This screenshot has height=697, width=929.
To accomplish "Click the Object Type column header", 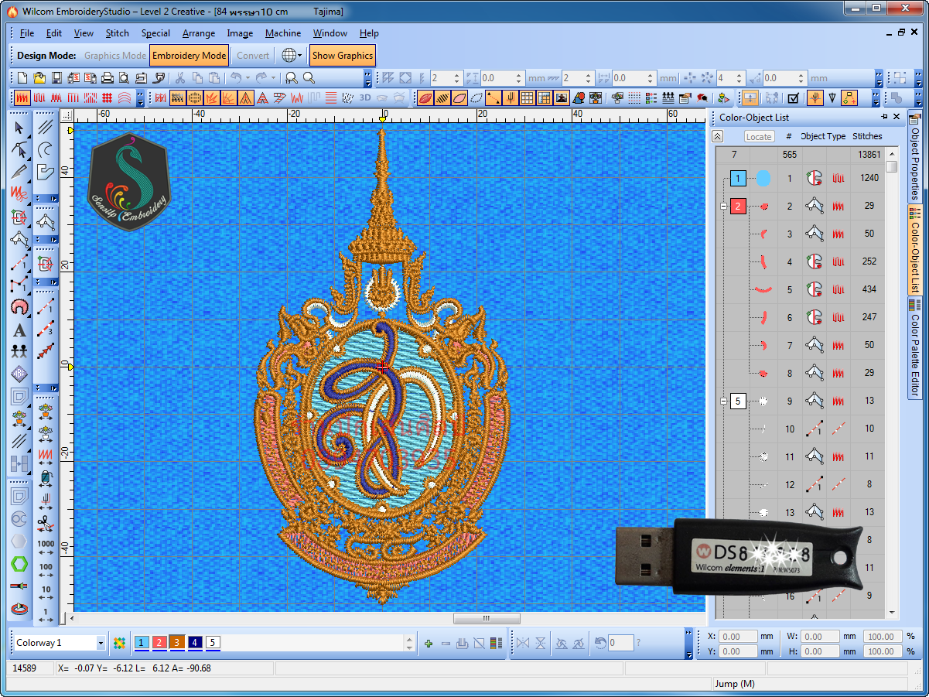I will click(x=824, y=136).
